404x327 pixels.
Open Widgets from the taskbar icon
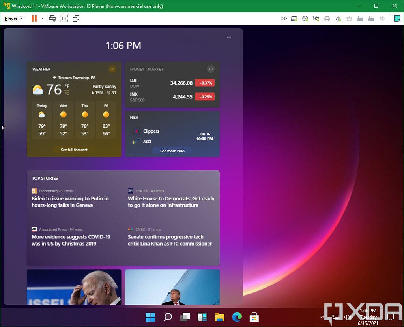pos(202,317)
